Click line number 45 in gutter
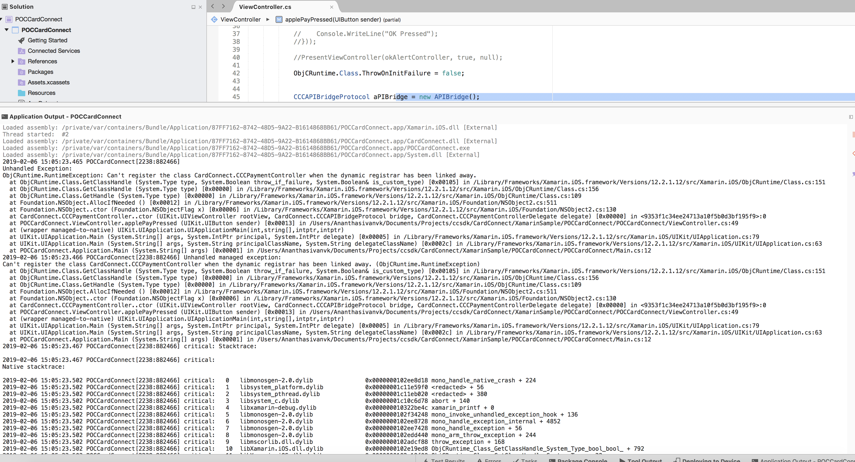The height and width of the screenshot is (462, 855). click(236, 97)
